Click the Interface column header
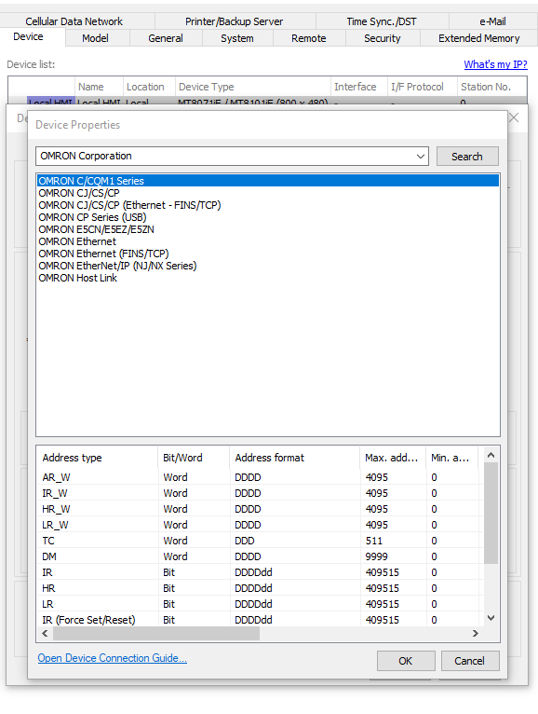538x714 pixels. 359,87
